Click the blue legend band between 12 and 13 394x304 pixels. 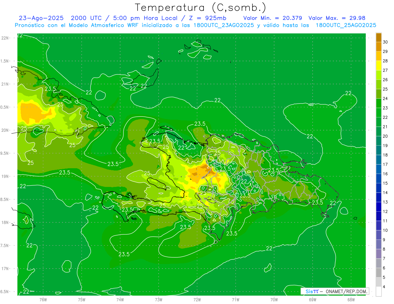[379, 207]
